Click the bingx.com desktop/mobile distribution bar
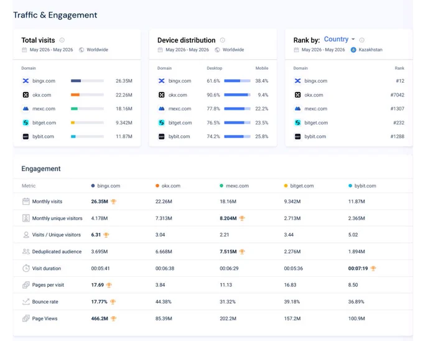The width and height of the screenshot is (423, 341). tap(238, 81)
